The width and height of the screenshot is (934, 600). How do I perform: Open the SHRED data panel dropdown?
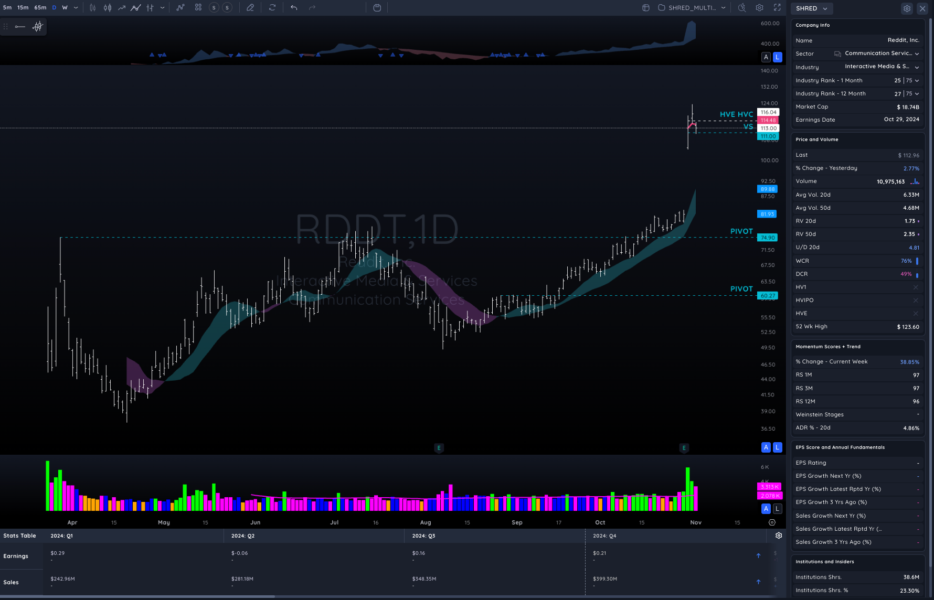pos(811,8)
